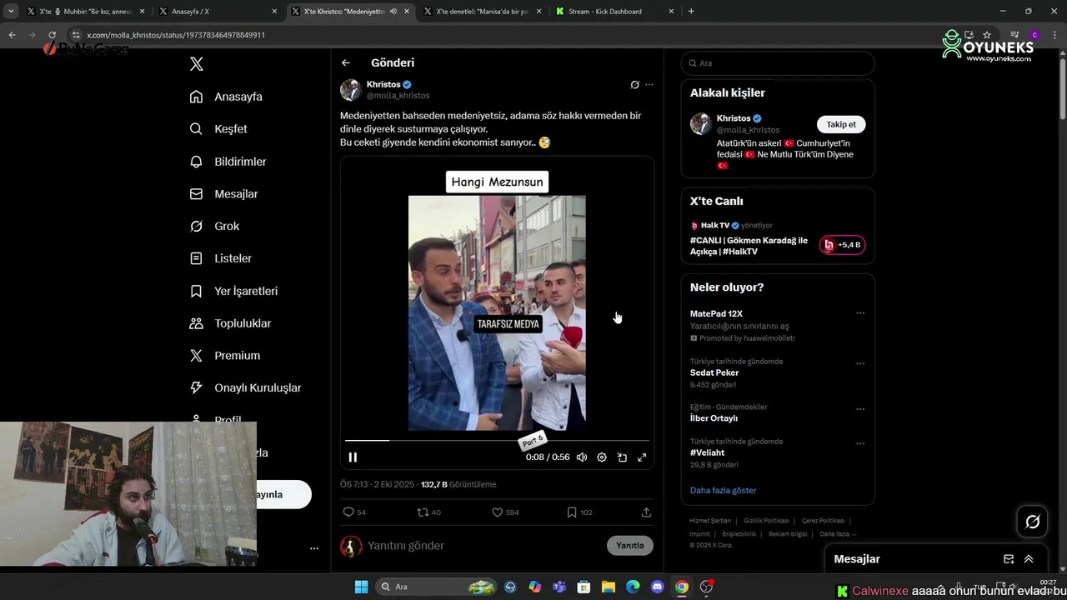Bookmark the post with 102 bookmarks

click(579, 512)
